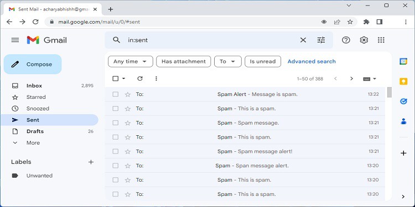Open the Settings gear icon
Screen dimensions: 415x207
tap(364, 40)
